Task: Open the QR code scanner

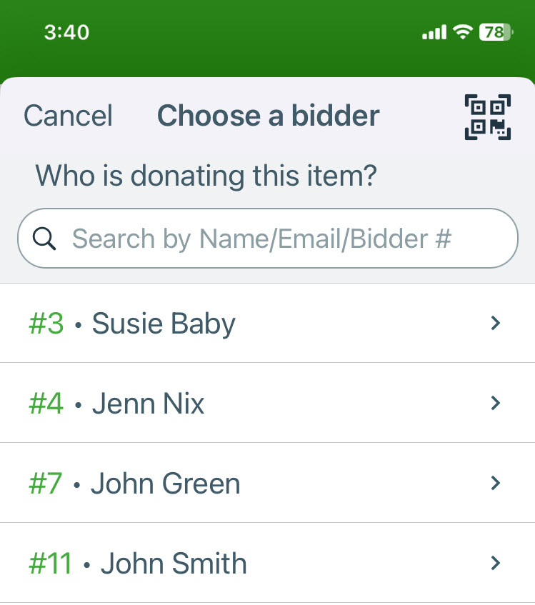Action: [x=488, y=117]
